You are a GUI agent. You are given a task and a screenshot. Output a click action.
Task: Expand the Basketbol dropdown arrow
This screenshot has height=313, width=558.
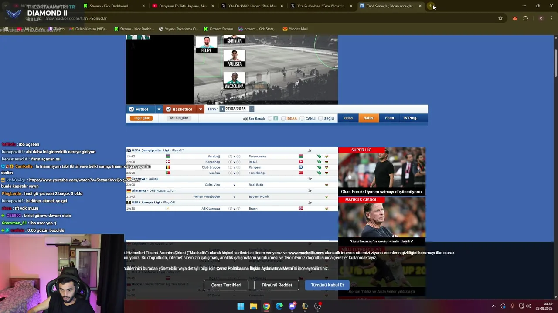click(201, 109)
